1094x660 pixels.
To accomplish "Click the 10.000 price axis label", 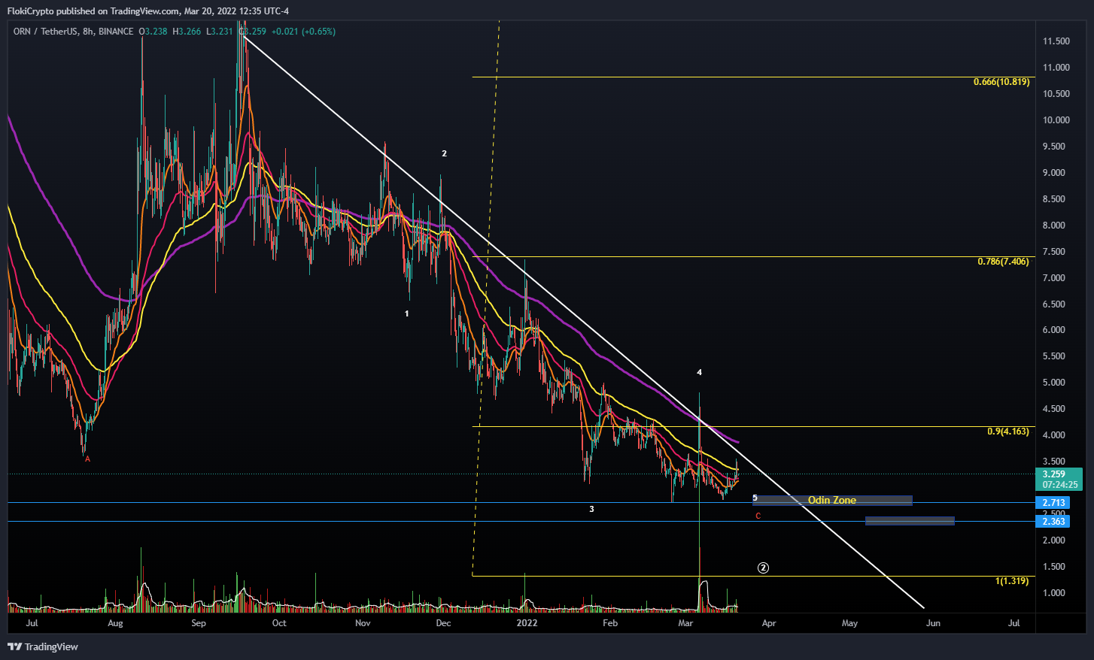I will point(1056,120).
